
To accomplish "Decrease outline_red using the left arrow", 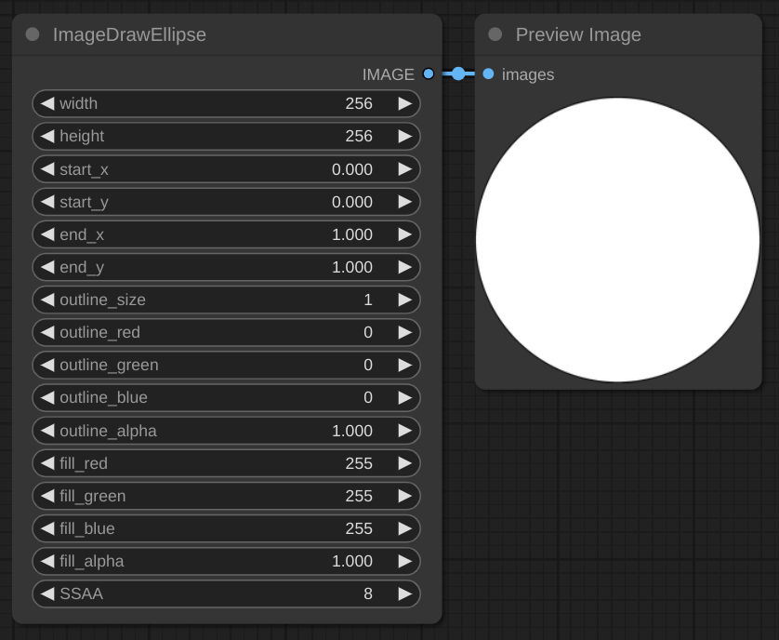I will pos(47,332).
